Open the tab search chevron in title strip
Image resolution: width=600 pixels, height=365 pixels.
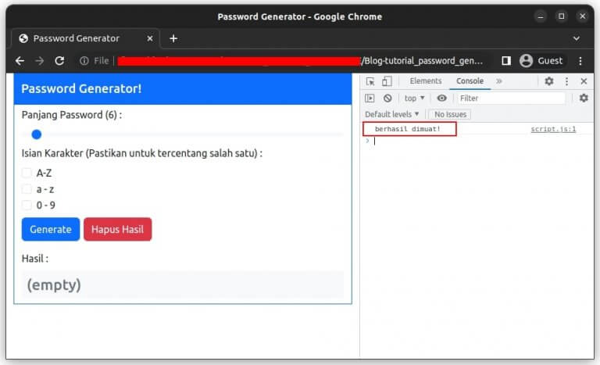tap(577, 38)
